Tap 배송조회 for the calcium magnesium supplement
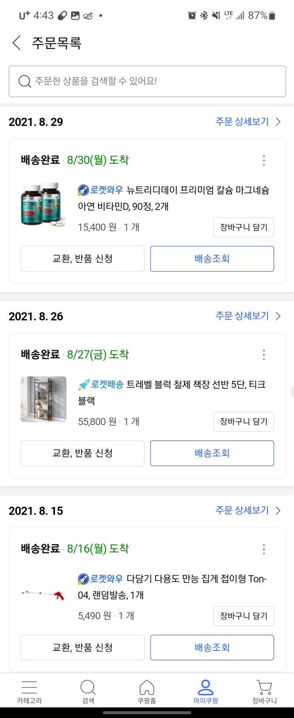Screen dimensions: 294x718 [x=212, y=259]
